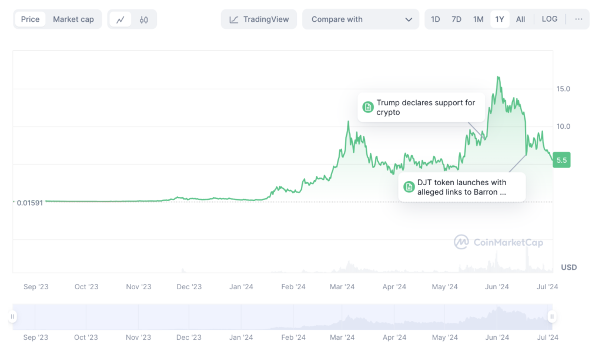Show the All time range

[521, 19]
